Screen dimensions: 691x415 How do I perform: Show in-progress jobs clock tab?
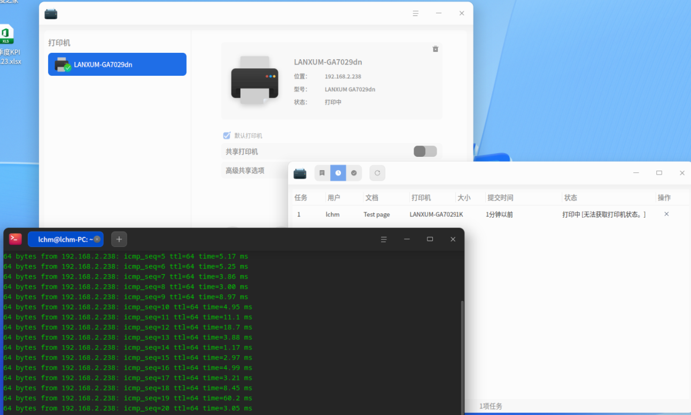[x=338, y=173]
